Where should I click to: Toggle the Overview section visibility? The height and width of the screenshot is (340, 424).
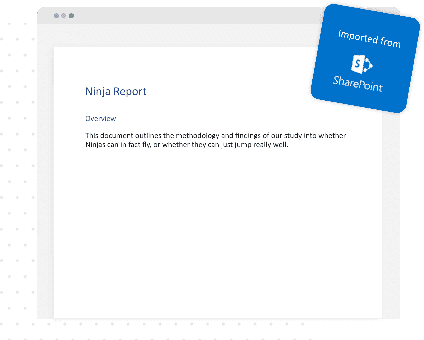tap(100, 118)
